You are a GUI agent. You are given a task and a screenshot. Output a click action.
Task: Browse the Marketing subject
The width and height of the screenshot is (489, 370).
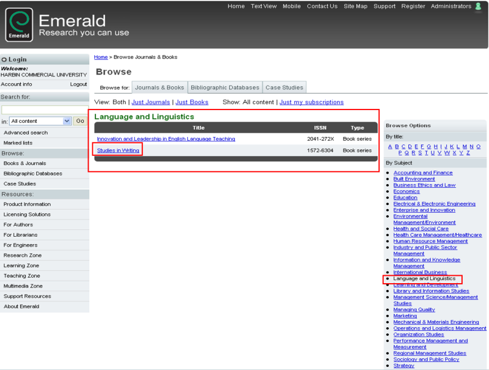[x=405, y=316]
